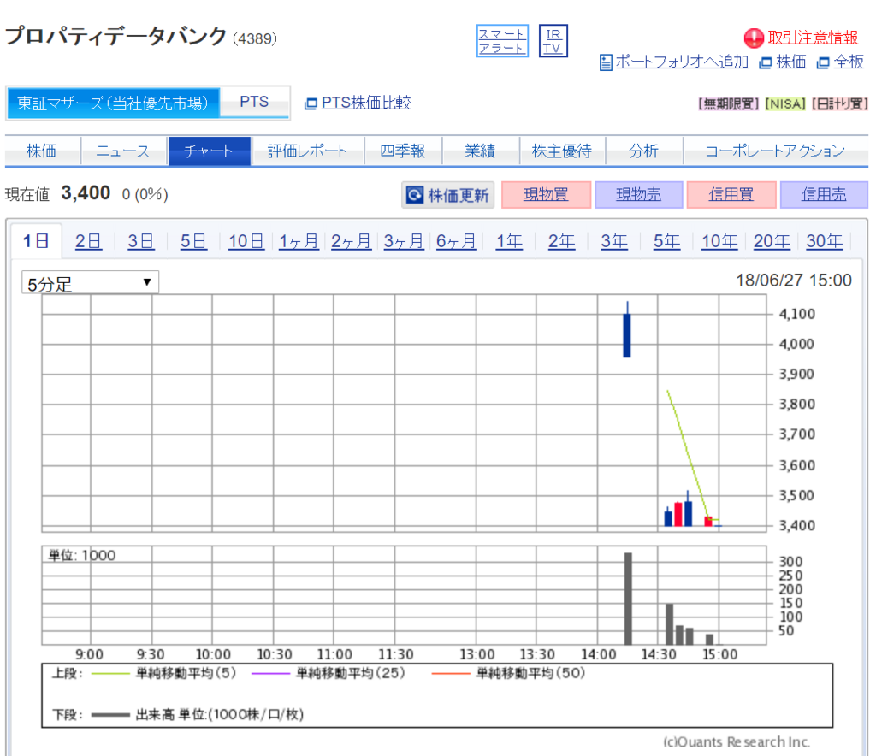Click the 信用売 button
Viewport: 876px width, 756px height.
pyautogui.click(x=824, y=195)
